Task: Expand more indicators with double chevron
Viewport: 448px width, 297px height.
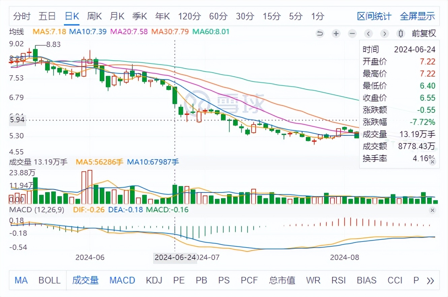Action: 430,281
